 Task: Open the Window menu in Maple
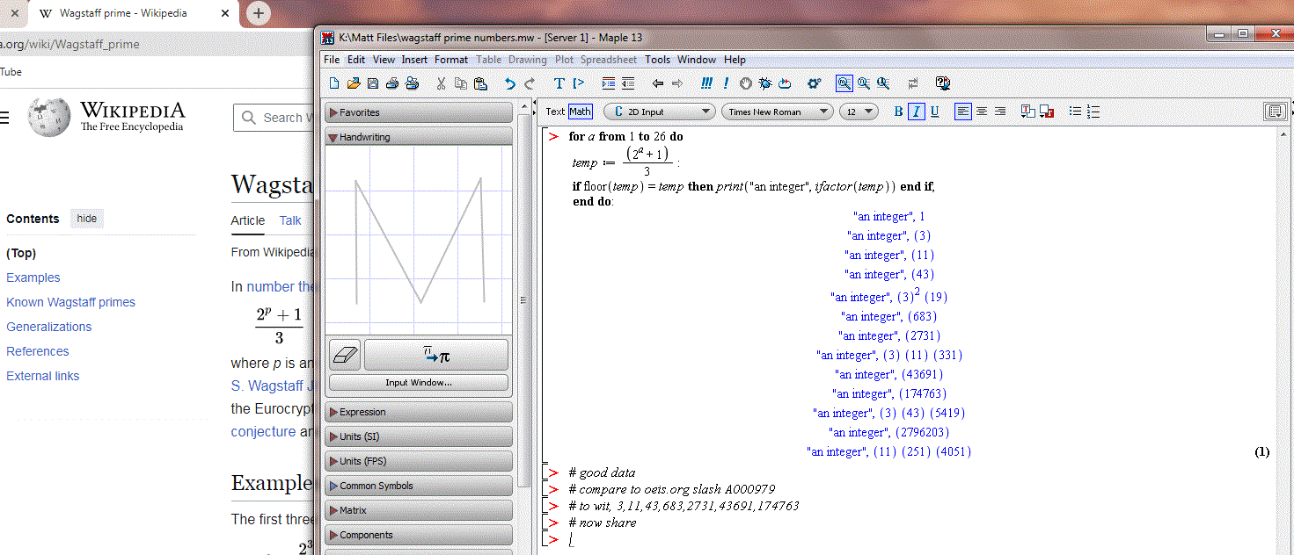coord(697,60)
